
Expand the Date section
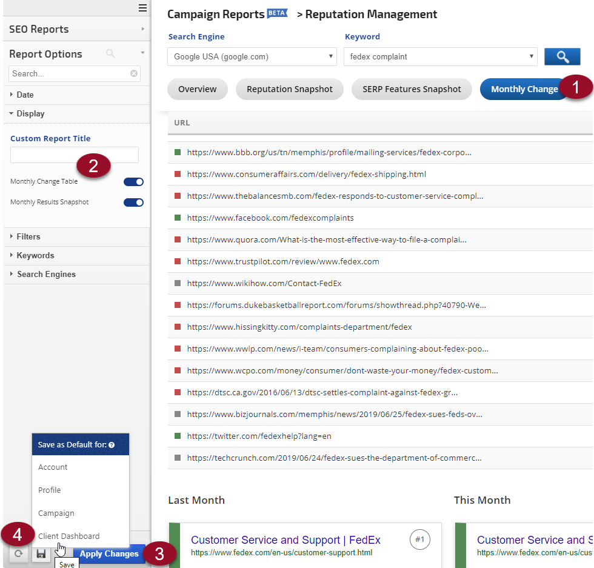coord(25,95)
